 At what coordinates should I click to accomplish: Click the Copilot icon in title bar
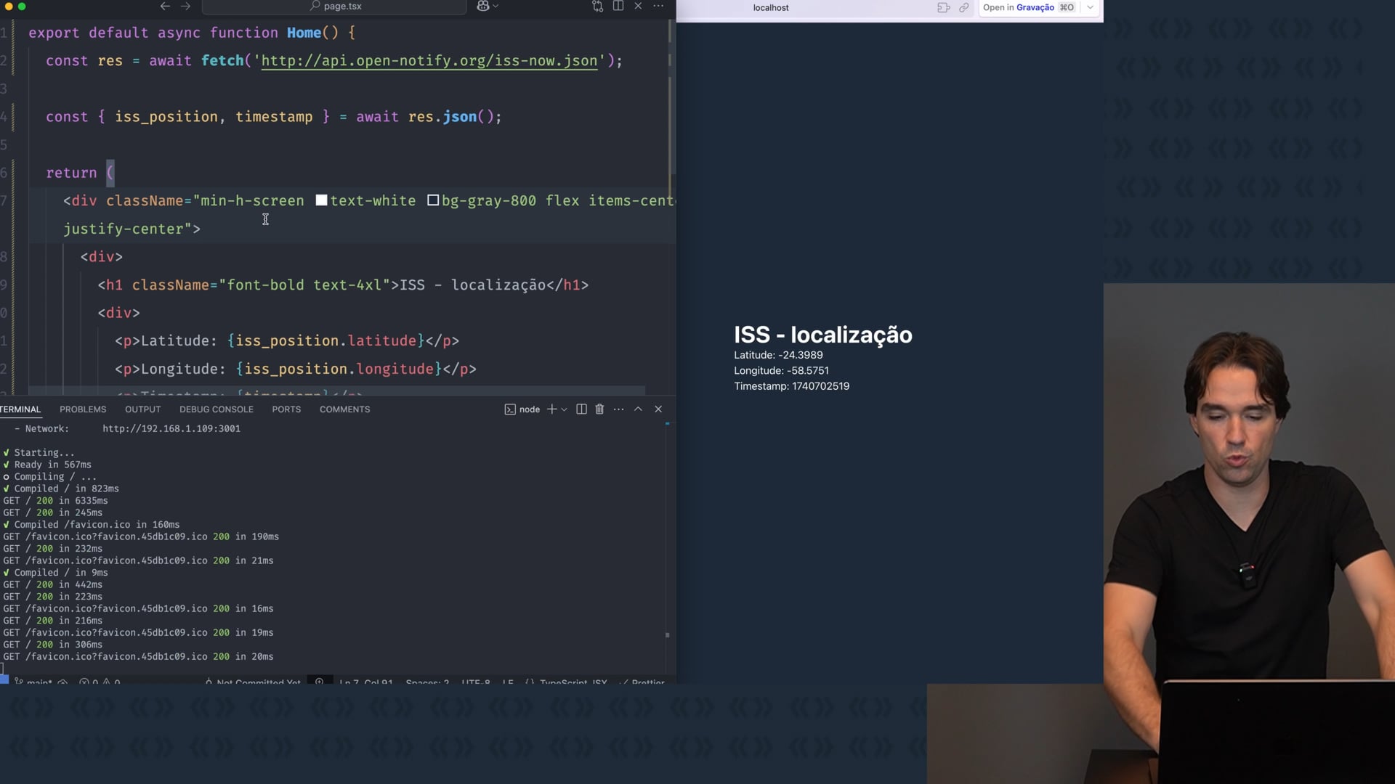click(x=483, y=6)
